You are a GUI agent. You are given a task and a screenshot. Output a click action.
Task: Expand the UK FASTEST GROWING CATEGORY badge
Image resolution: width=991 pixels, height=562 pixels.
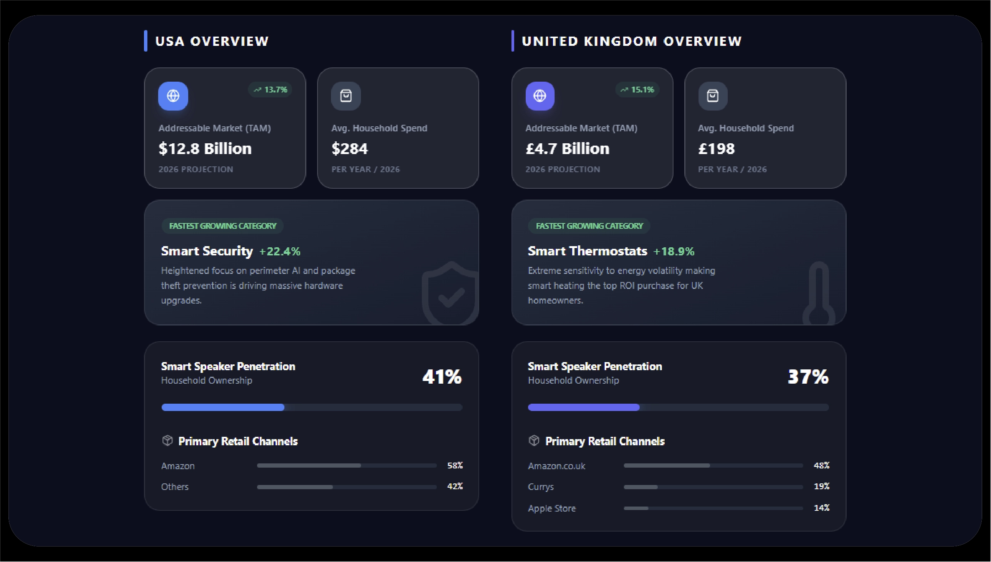pyautogui.click(x=589, y=226)
